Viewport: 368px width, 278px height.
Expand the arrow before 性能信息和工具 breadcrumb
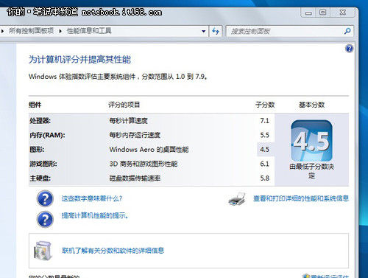(60, 31)
